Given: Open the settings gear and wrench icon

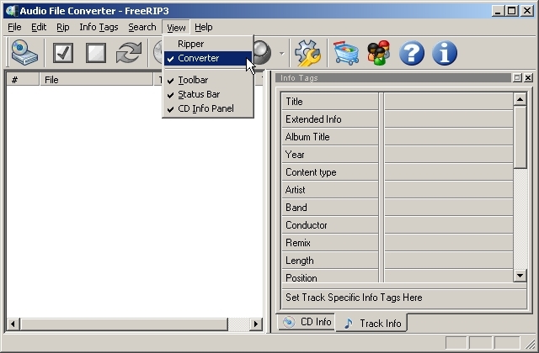Looking at the screenshot, I should [x=307, y=52].
